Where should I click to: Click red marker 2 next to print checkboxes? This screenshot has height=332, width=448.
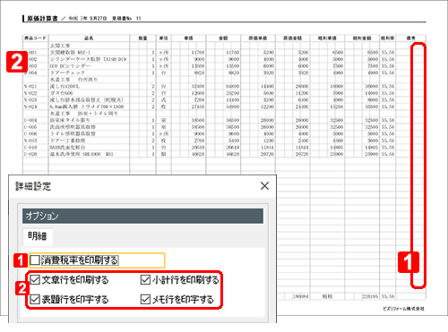coord(22,289)
